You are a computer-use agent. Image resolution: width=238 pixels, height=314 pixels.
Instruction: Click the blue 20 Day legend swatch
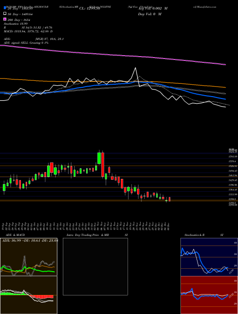(x=5, y=8)
